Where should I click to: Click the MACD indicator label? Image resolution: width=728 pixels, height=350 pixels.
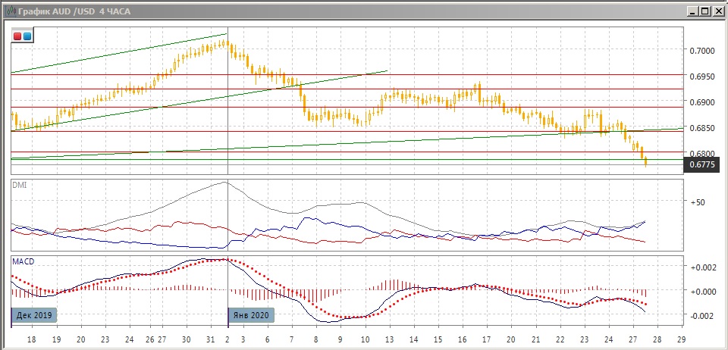coord(24,261)
